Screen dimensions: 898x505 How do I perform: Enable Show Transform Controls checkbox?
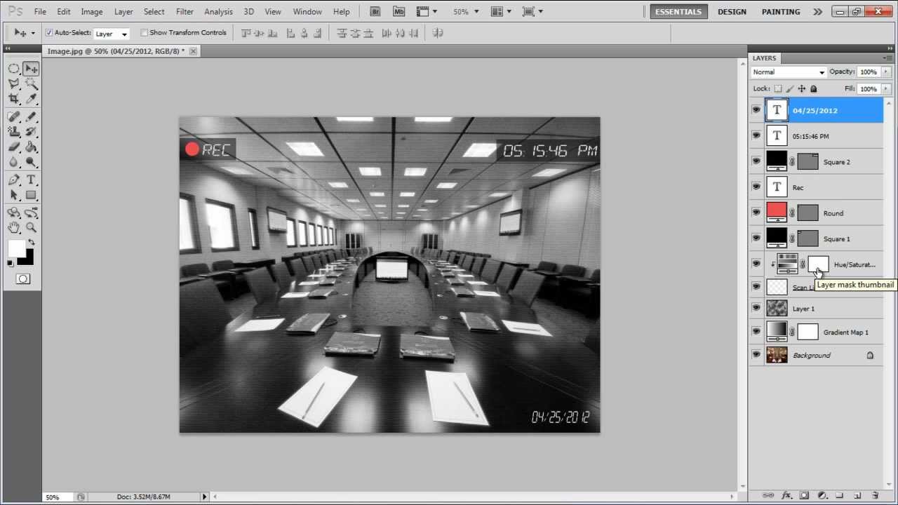[x=145, y=33]
